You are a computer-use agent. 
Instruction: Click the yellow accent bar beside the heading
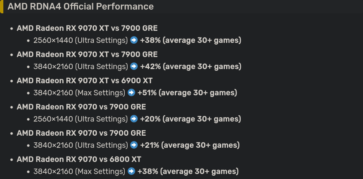pos(2,7)
